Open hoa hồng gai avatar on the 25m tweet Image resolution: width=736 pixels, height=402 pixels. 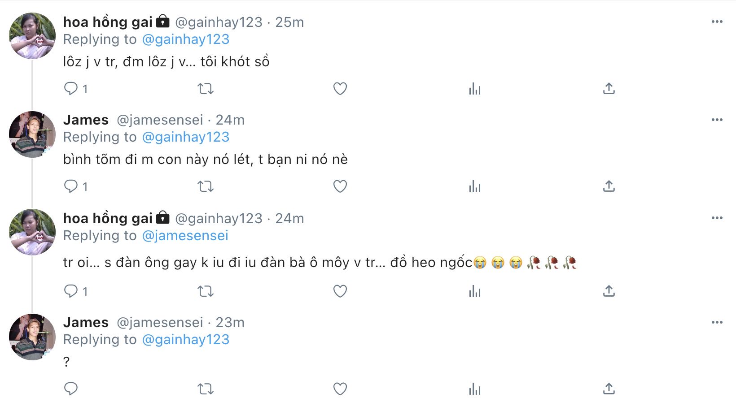tap(32, 36)
